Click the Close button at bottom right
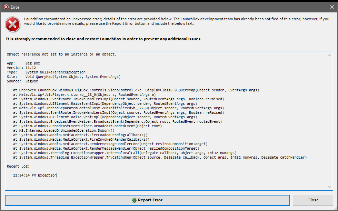The image size is (338, 211). [313, 200]
